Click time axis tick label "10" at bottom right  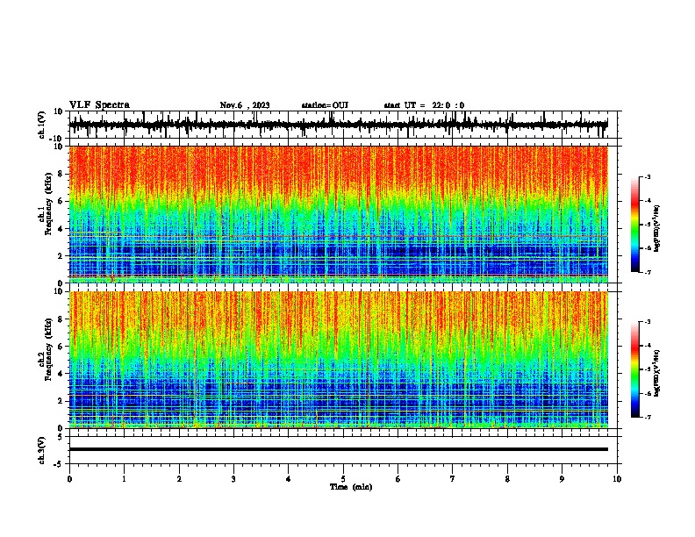(x=617, y=479)
